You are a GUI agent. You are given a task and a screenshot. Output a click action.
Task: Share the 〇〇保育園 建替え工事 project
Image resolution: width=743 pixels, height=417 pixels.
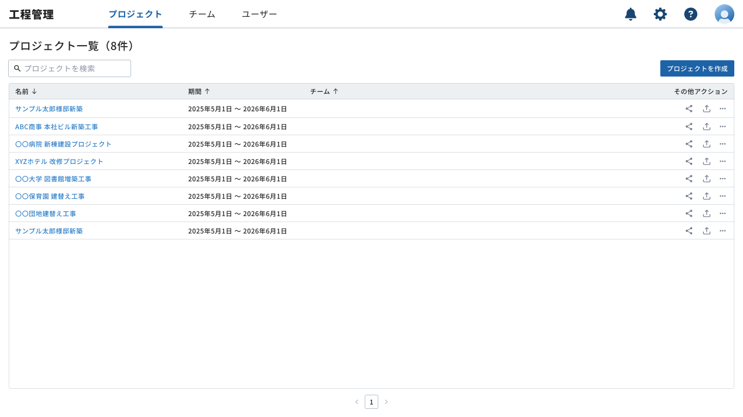point(689,195)
